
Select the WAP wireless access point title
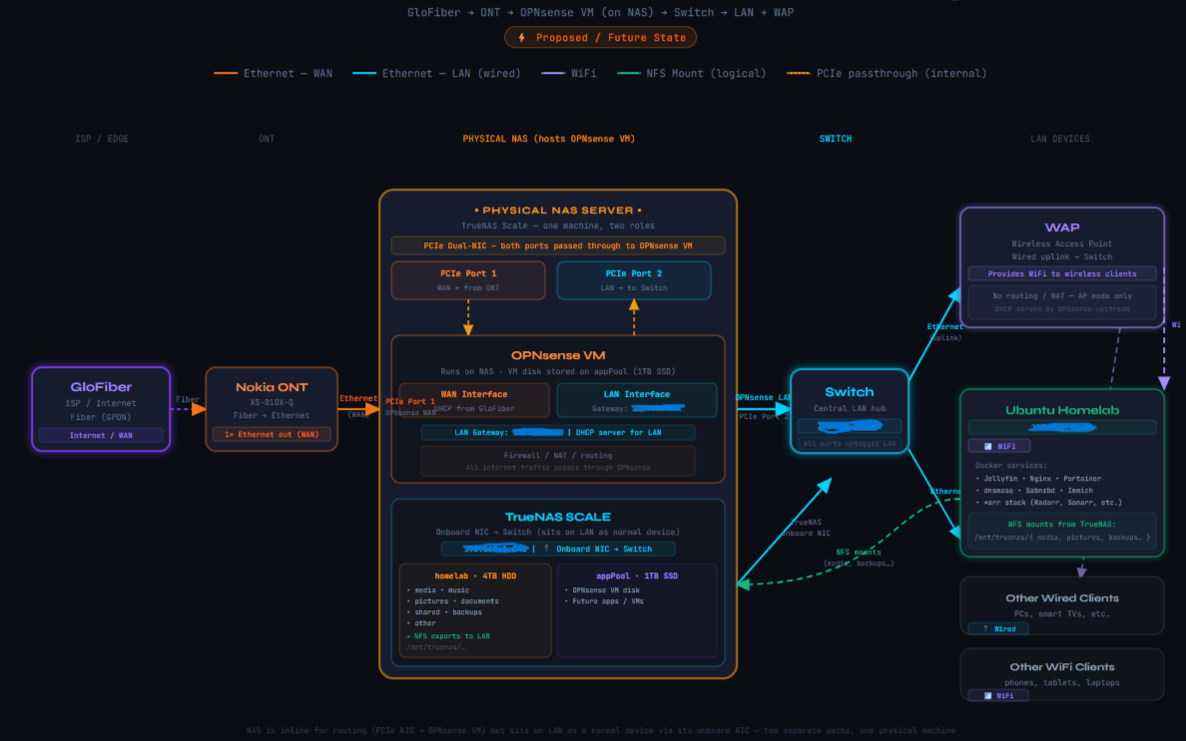point(1062,227)
